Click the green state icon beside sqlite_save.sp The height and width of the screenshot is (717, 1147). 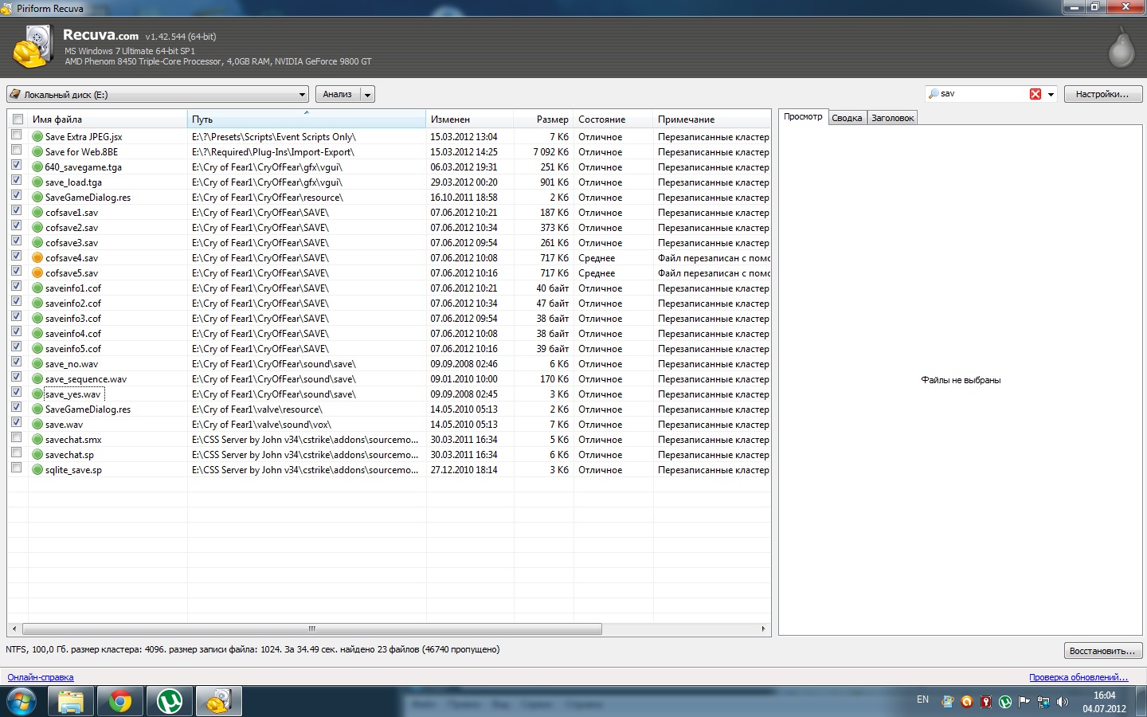(37, 470)
